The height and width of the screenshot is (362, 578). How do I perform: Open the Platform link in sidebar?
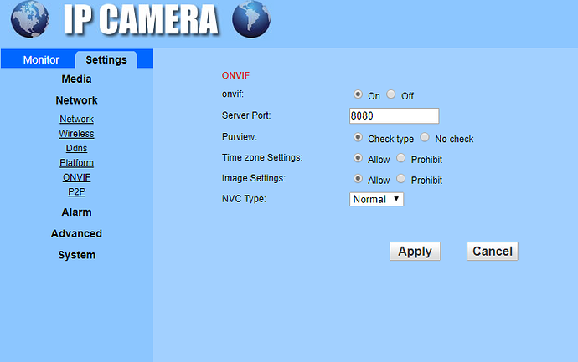[76, 162]
